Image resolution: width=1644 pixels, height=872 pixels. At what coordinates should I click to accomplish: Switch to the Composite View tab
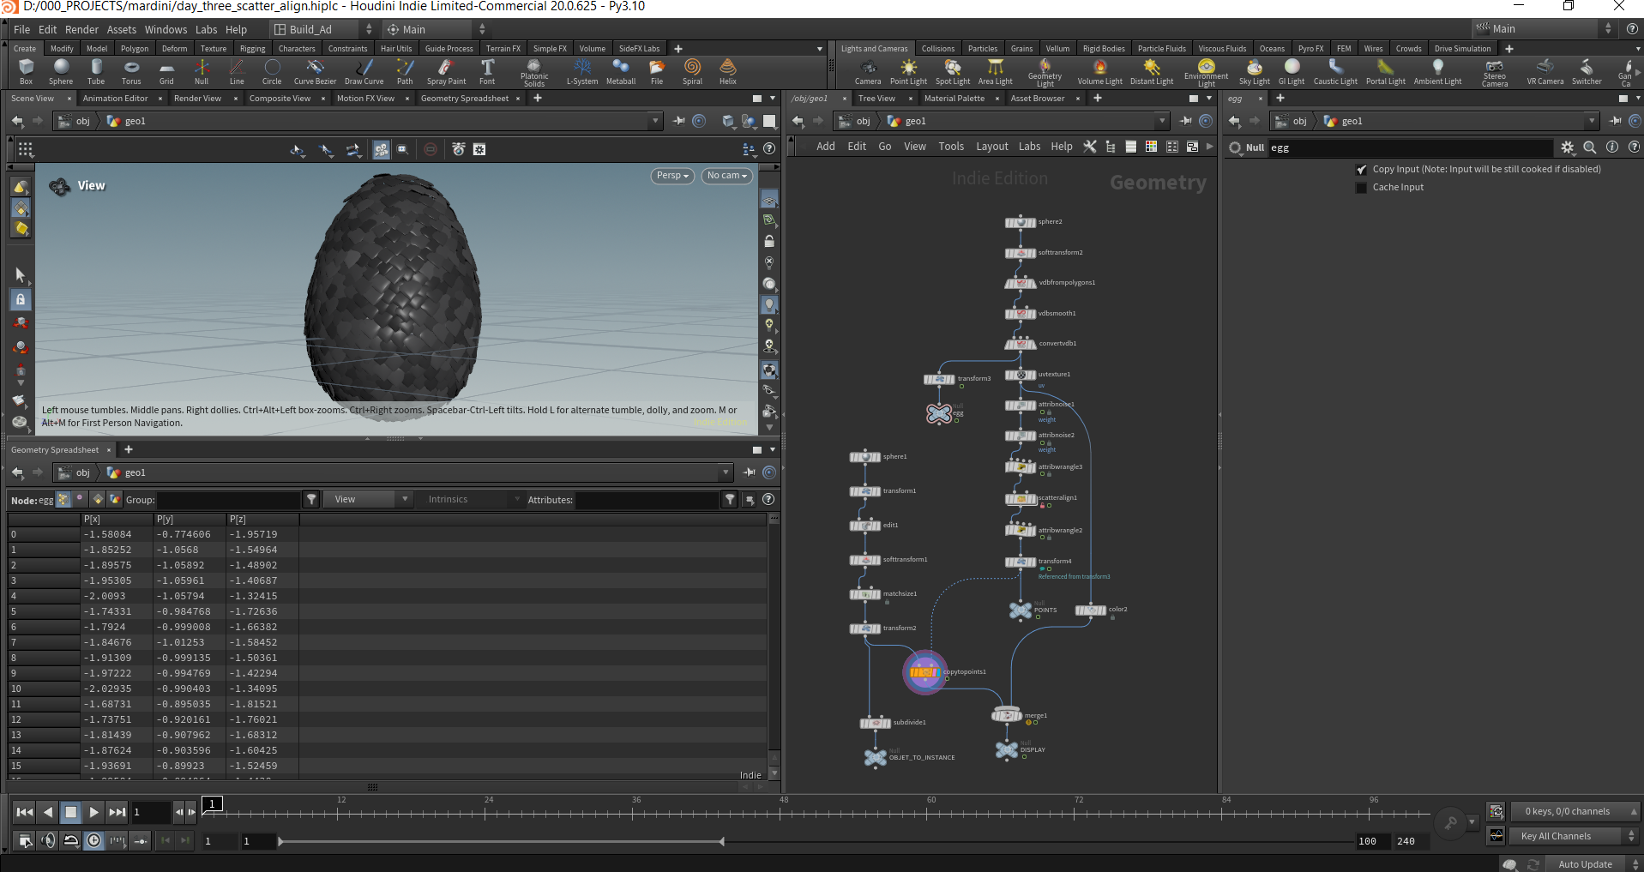coord(280,99)
